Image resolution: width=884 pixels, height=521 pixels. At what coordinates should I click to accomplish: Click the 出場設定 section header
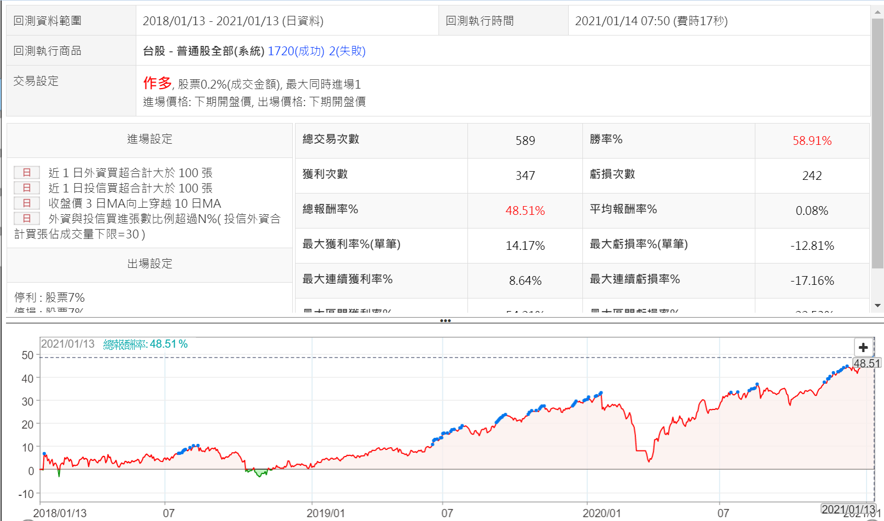(x=149, y=264)
